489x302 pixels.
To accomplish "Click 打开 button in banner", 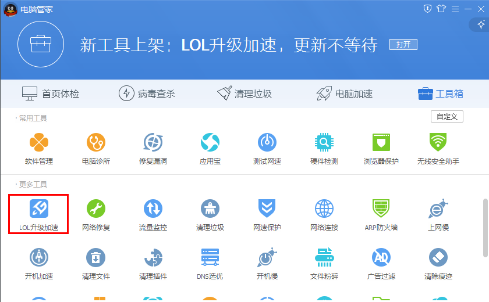I will (403, 45).
